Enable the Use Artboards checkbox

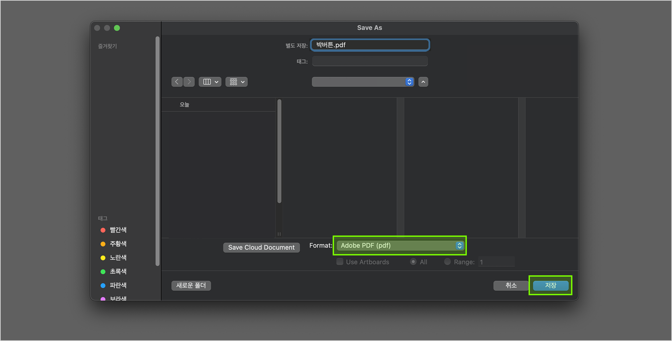click(340, 262)
